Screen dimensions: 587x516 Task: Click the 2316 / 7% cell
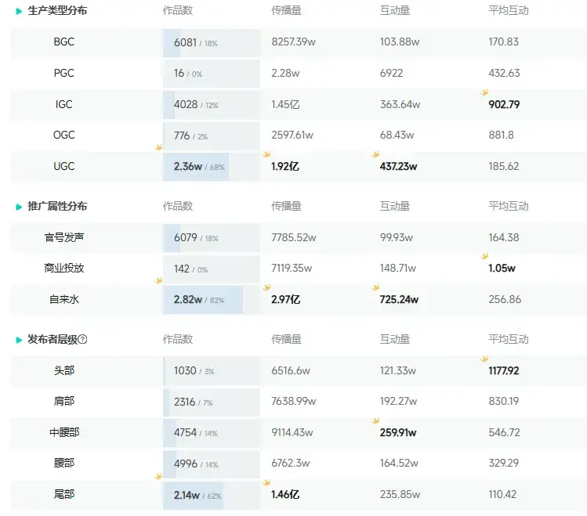click(212, 402)
